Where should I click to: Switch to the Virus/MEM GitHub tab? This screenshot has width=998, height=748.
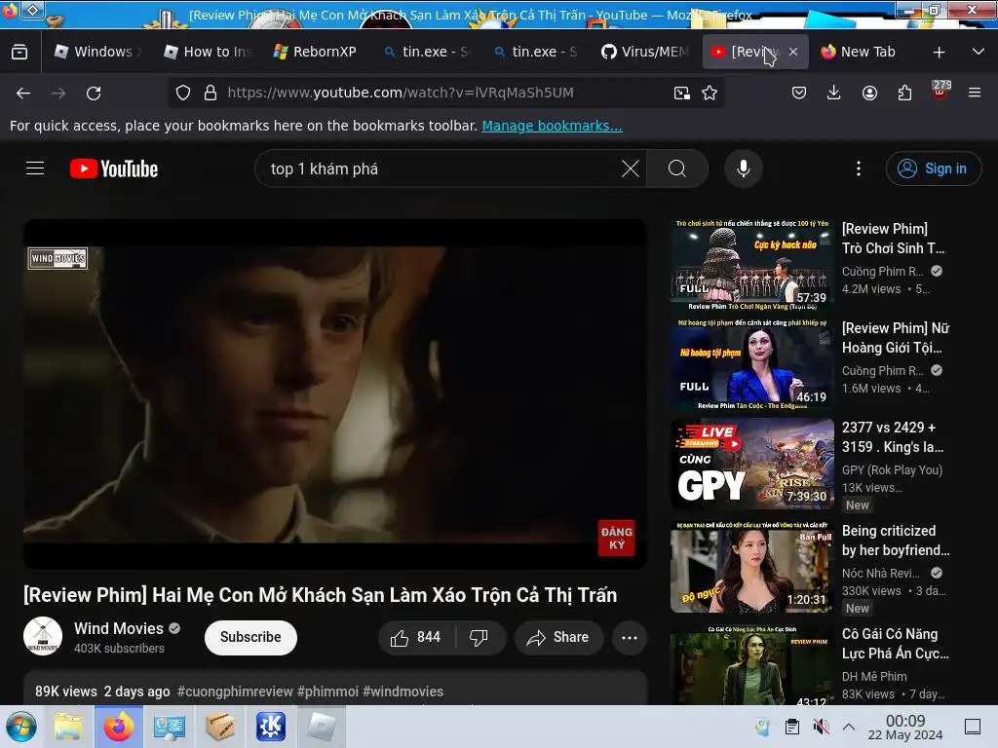(645, 52)
